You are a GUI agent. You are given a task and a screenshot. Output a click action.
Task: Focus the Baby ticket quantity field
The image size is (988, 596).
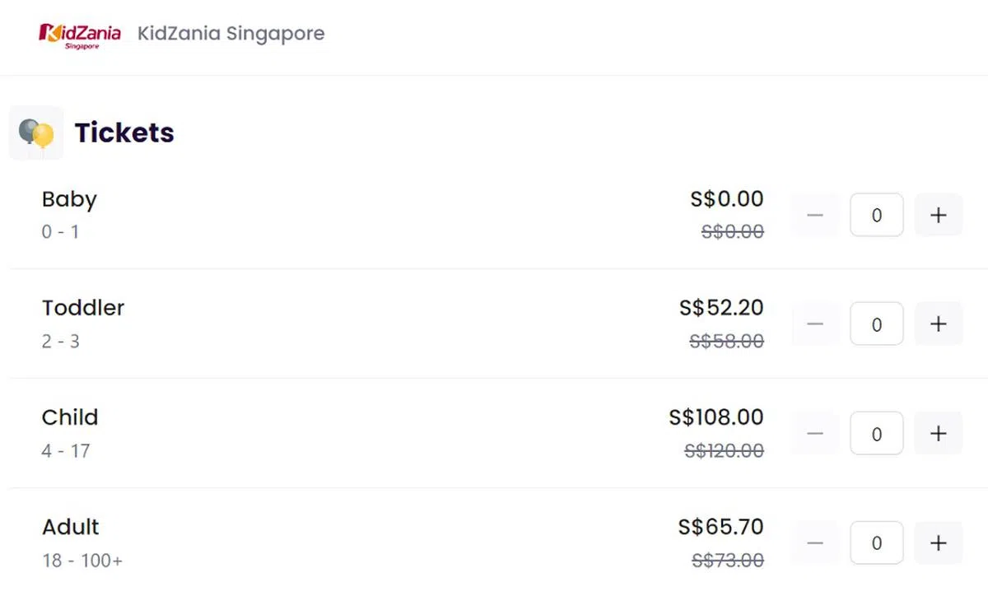(x=876, y=215)
